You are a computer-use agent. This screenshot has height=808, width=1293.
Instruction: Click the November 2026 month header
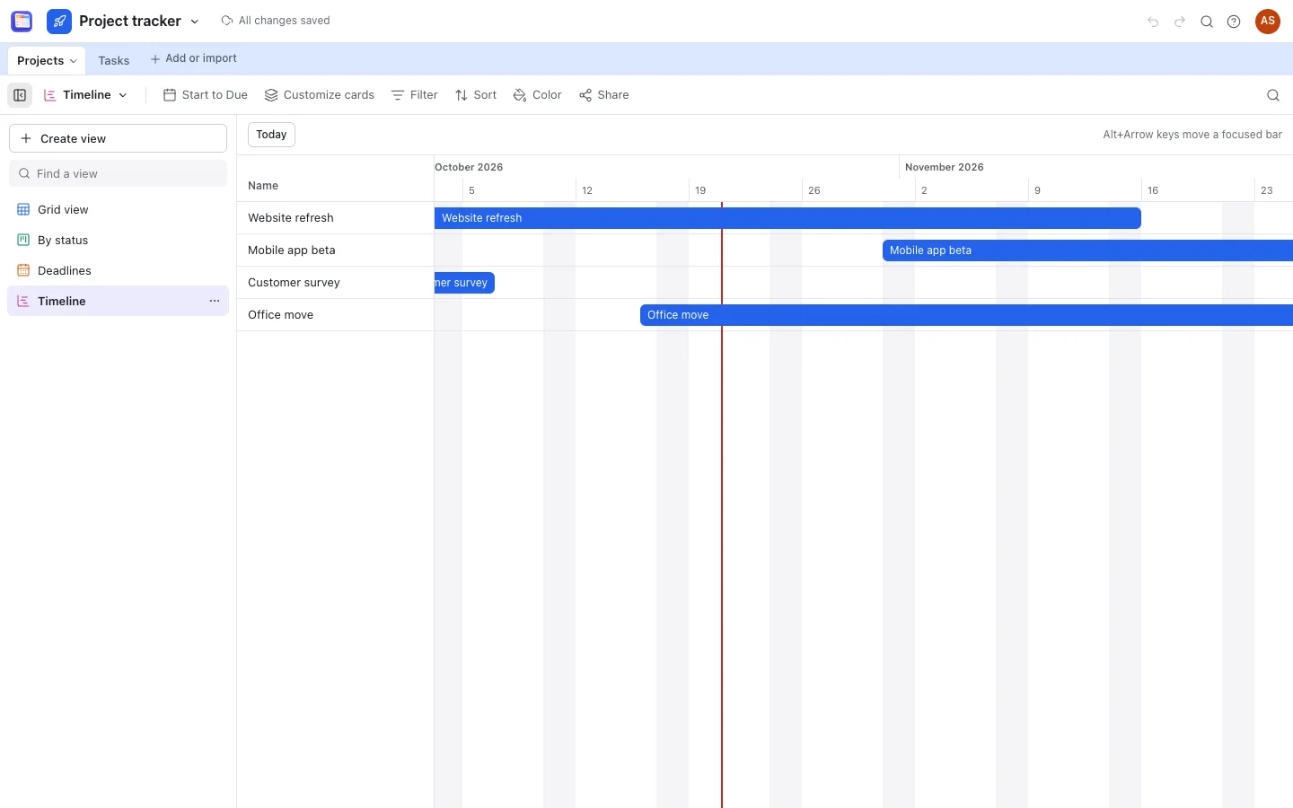(x=945, y=167)
